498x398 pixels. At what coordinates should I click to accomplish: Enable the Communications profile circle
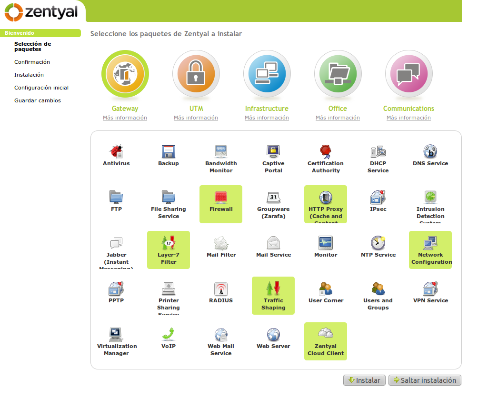click(x=409, y=74)
